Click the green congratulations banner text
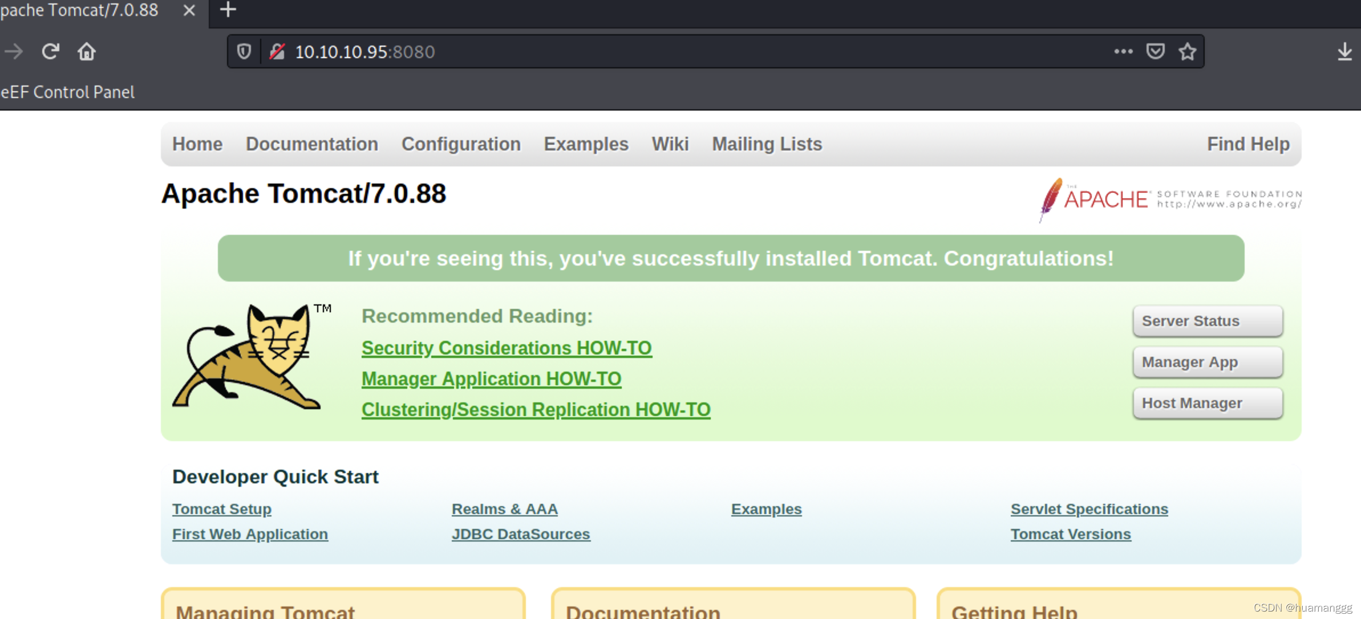Viewport: 1361px width, 619px height. (x=731, y=258)
